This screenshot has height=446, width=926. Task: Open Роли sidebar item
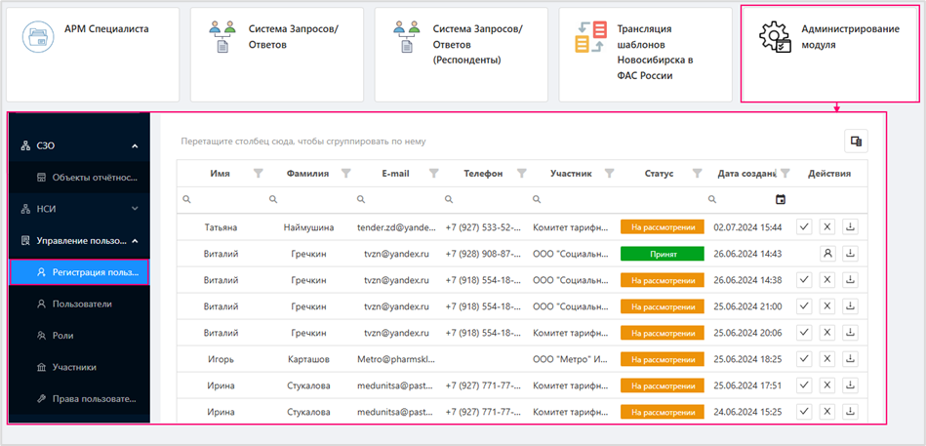80,335
